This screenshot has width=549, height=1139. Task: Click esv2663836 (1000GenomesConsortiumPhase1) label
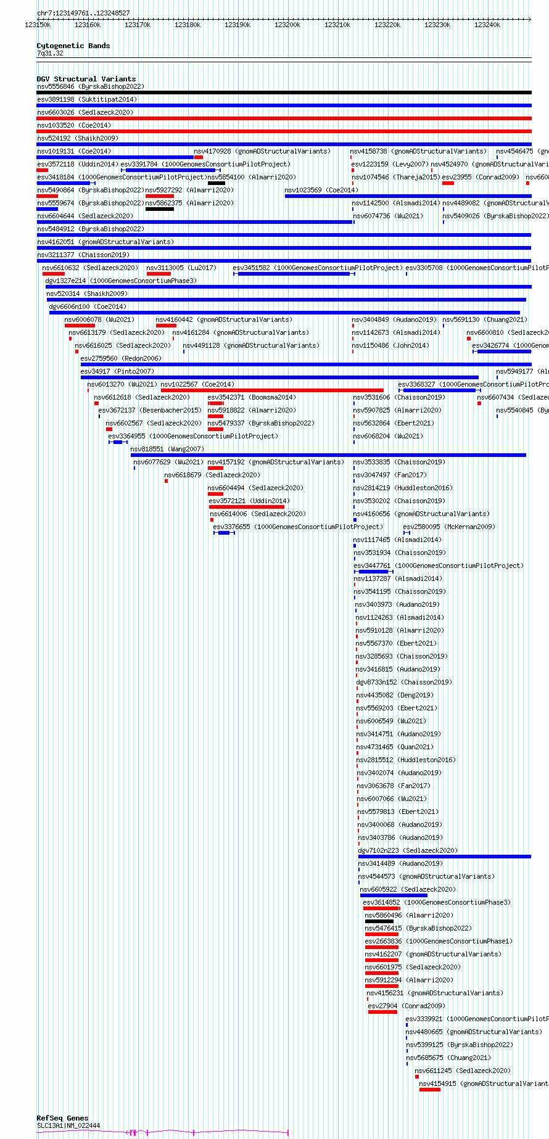coord(439,942)
